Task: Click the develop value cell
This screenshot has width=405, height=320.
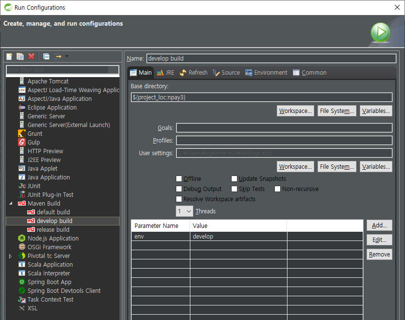Action: click(238, 237)
